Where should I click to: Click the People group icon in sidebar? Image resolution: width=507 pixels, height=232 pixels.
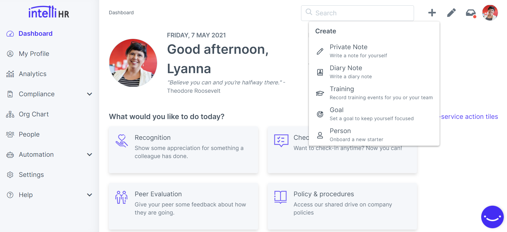[10, 134]
